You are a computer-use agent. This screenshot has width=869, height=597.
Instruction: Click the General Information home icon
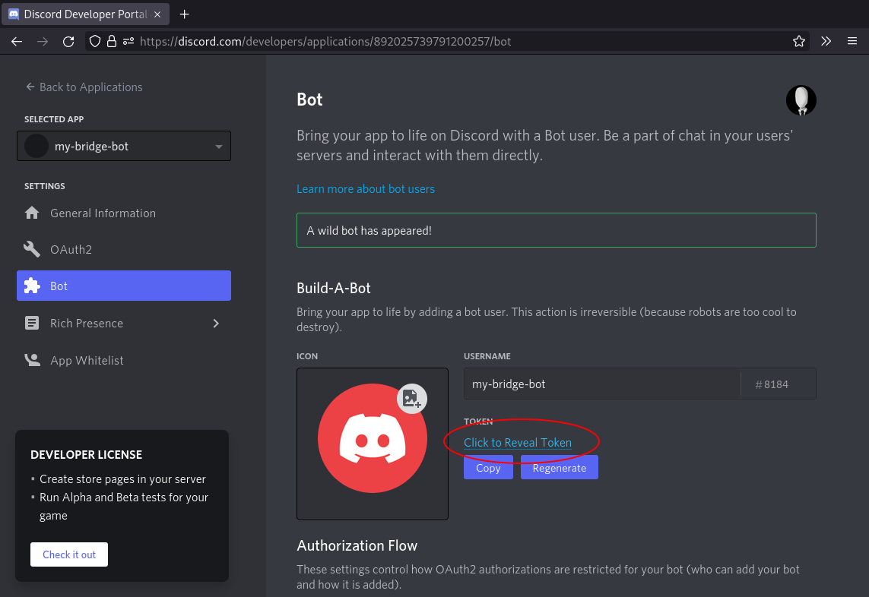pos(32,213)
